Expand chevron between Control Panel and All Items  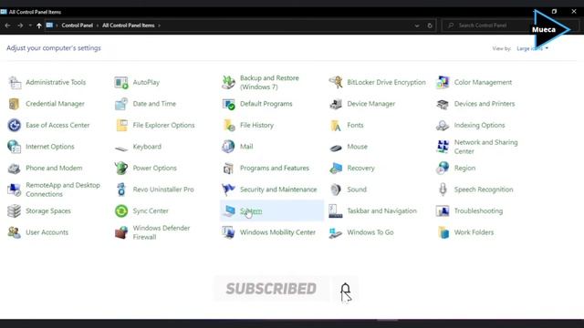point(98,26)
